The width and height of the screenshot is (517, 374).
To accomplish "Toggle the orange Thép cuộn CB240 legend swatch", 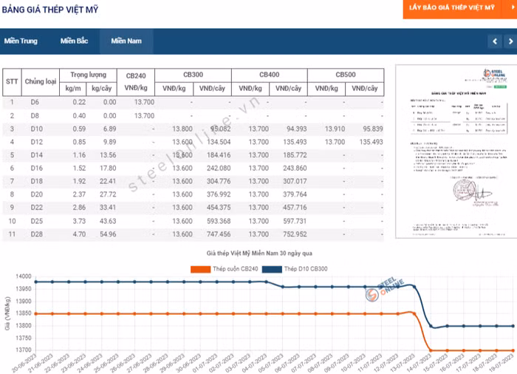I will [x=200, y=269].
